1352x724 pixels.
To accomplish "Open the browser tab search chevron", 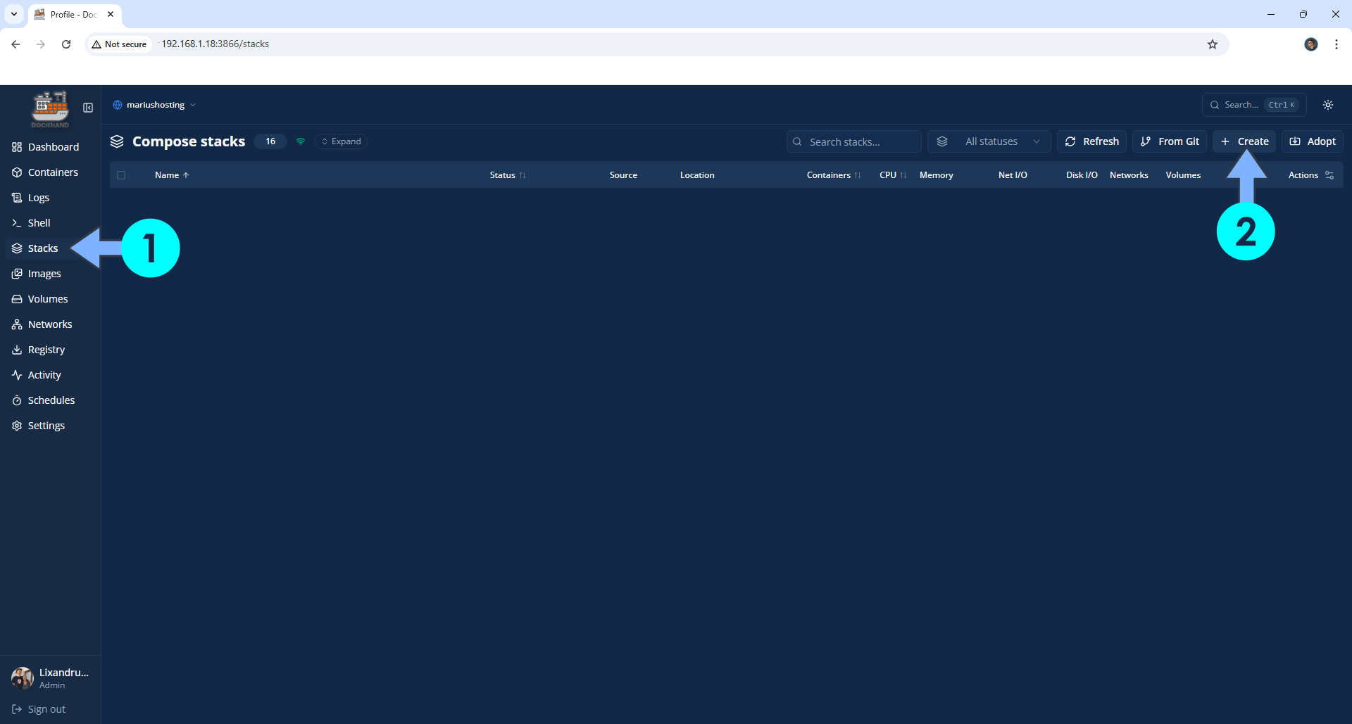I will [13, 13].
